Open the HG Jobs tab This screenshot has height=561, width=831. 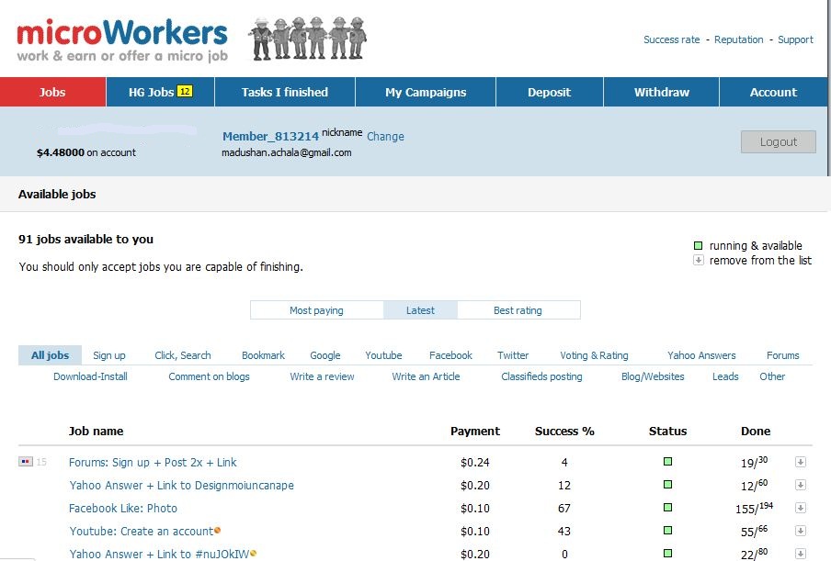[161, 92]
